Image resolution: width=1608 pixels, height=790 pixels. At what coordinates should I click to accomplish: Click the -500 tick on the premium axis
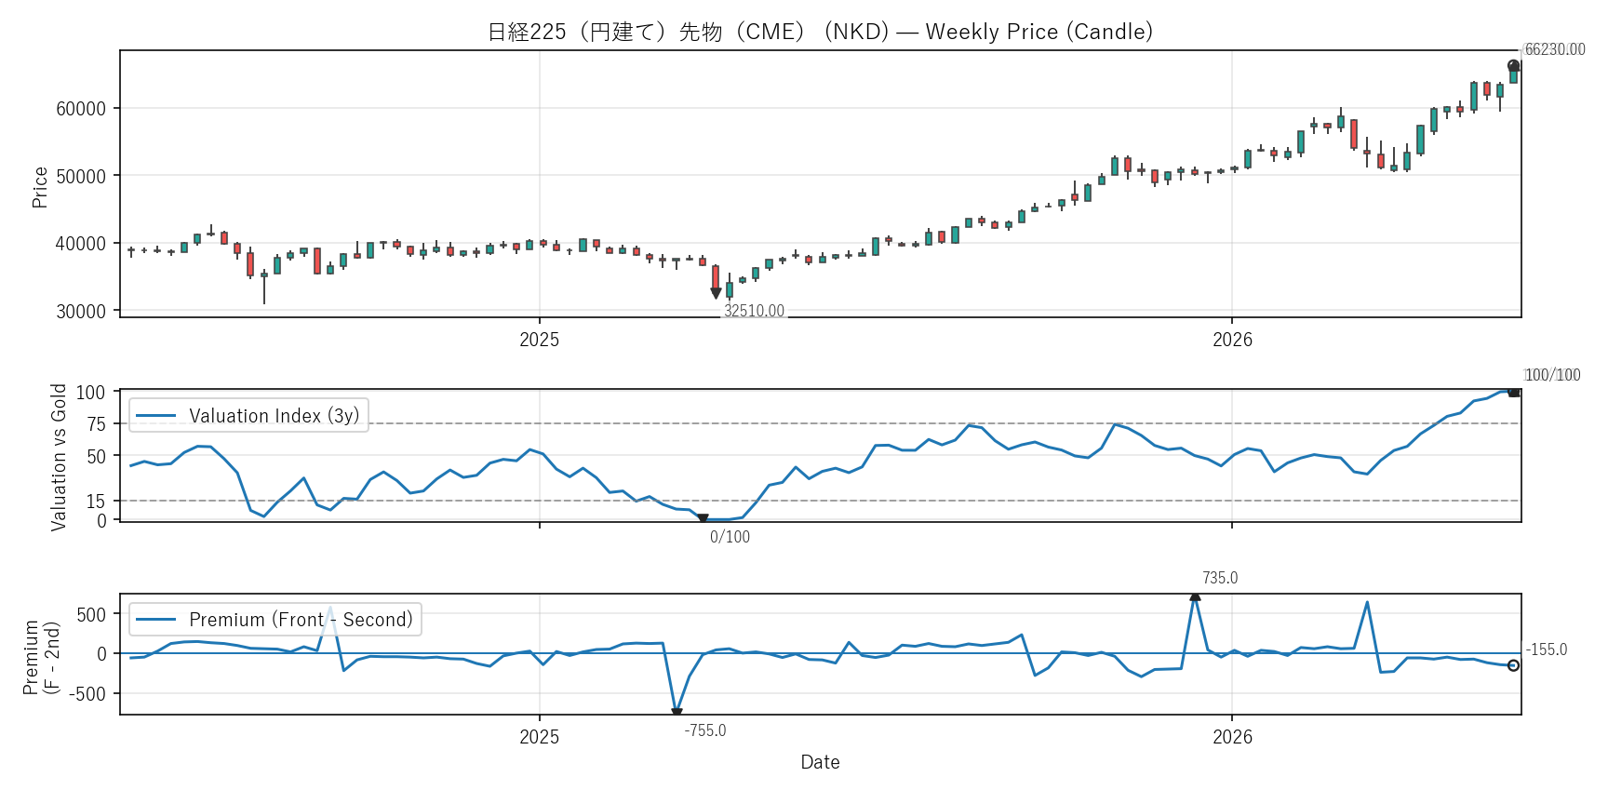click(87, 694)
